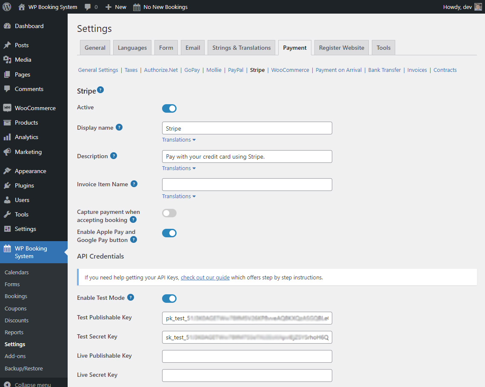
Task: Toggle Enable Apple Pay and Google Pay switch
Action: coord(169,233)
